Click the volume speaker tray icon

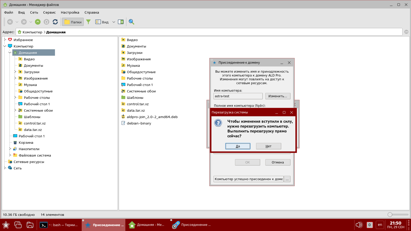point(359,225)
